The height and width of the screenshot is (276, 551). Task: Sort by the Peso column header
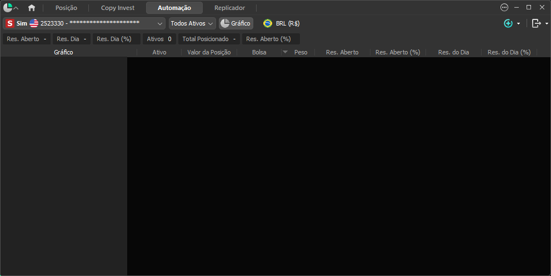(x=301, y=52)
